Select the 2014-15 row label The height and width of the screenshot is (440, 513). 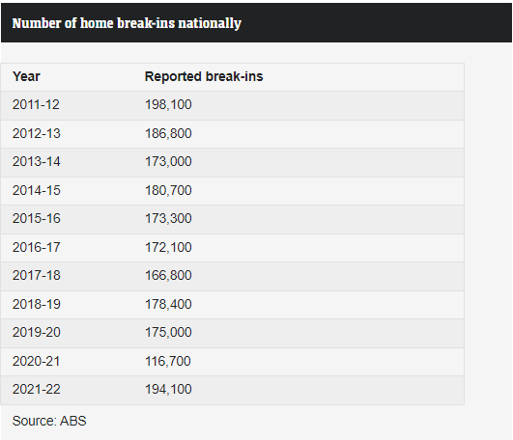37,190
